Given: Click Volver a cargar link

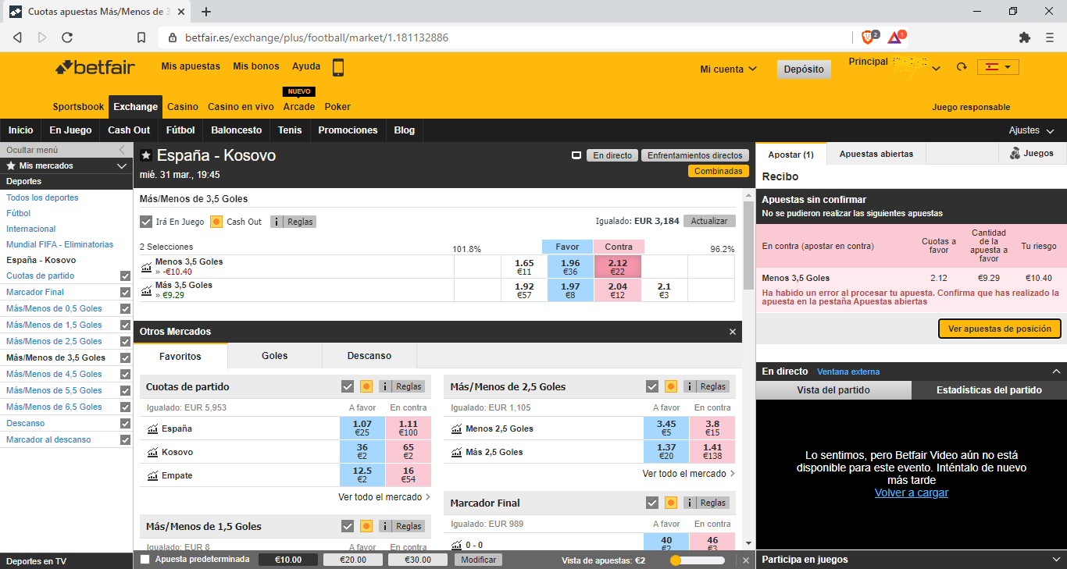Looking at the screenshot, I should pos(912,493).
